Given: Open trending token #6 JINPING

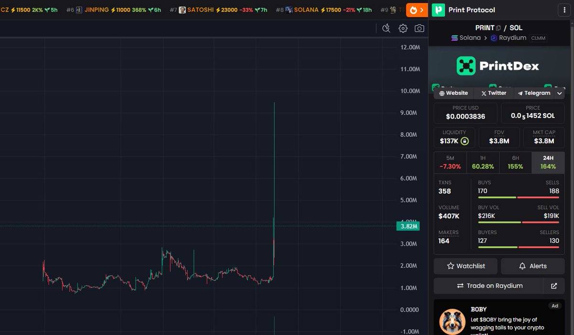Looking at the screenshot, I should point(113,10).
